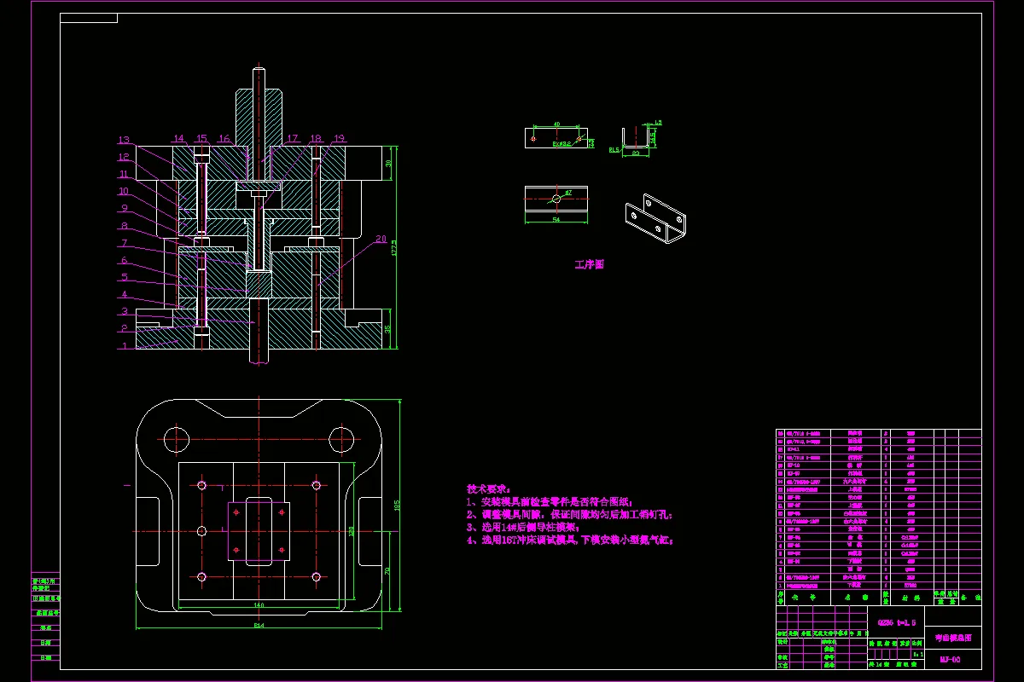This screenshot has width=1024, height=682.
Task: Select part balloon number 1
Action: [125, 346]
